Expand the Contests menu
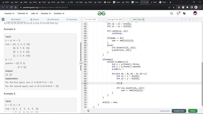The image size is (203, 114). pyautogui.click(x=59, y=13)
